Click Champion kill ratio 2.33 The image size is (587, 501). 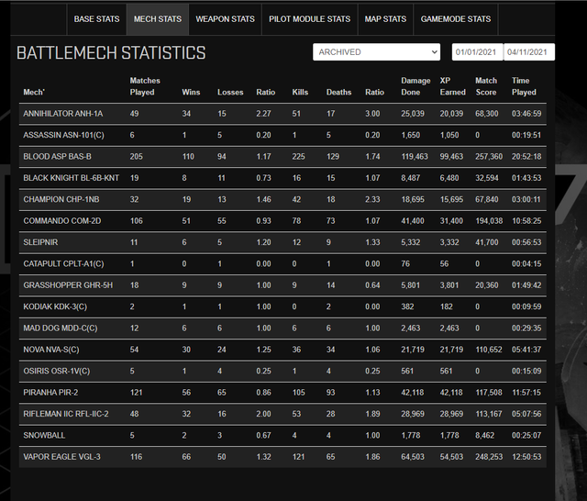[x=372, y=200]
